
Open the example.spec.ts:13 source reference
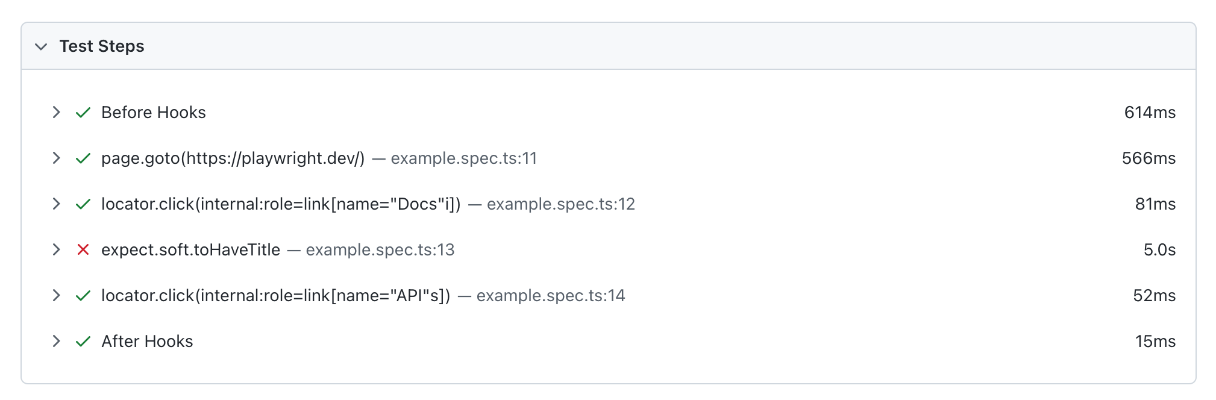380,250
